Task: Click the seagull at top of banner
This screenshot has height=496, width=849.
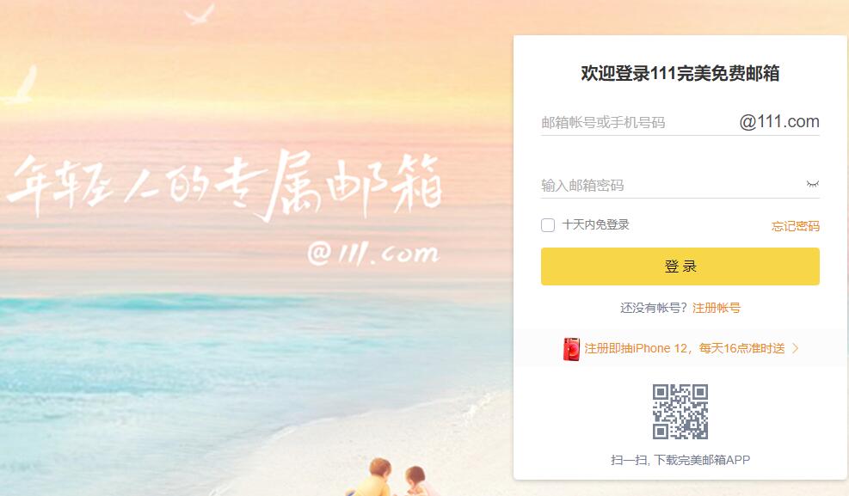Action: 200,14
